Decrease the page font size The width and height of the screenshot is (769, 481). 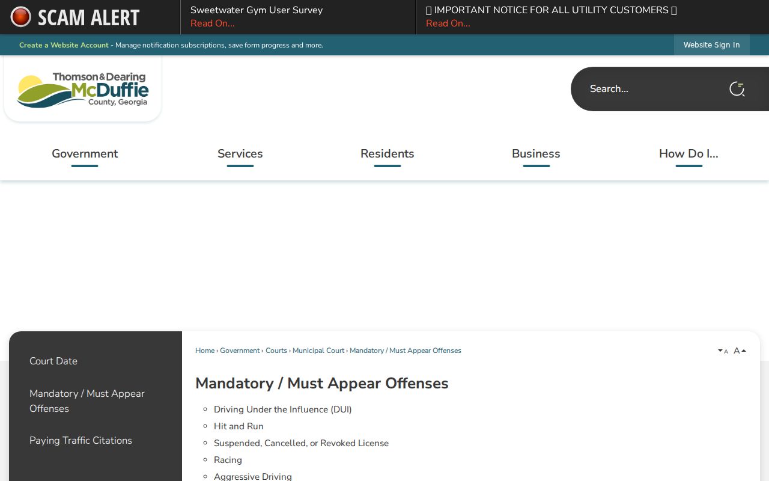723,351
